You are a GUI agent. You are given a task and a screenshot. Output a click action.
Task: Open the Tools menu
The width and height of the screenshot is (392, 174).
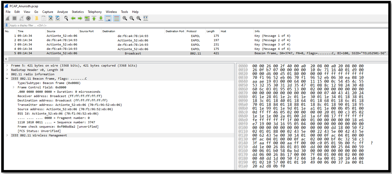(125, 12)
